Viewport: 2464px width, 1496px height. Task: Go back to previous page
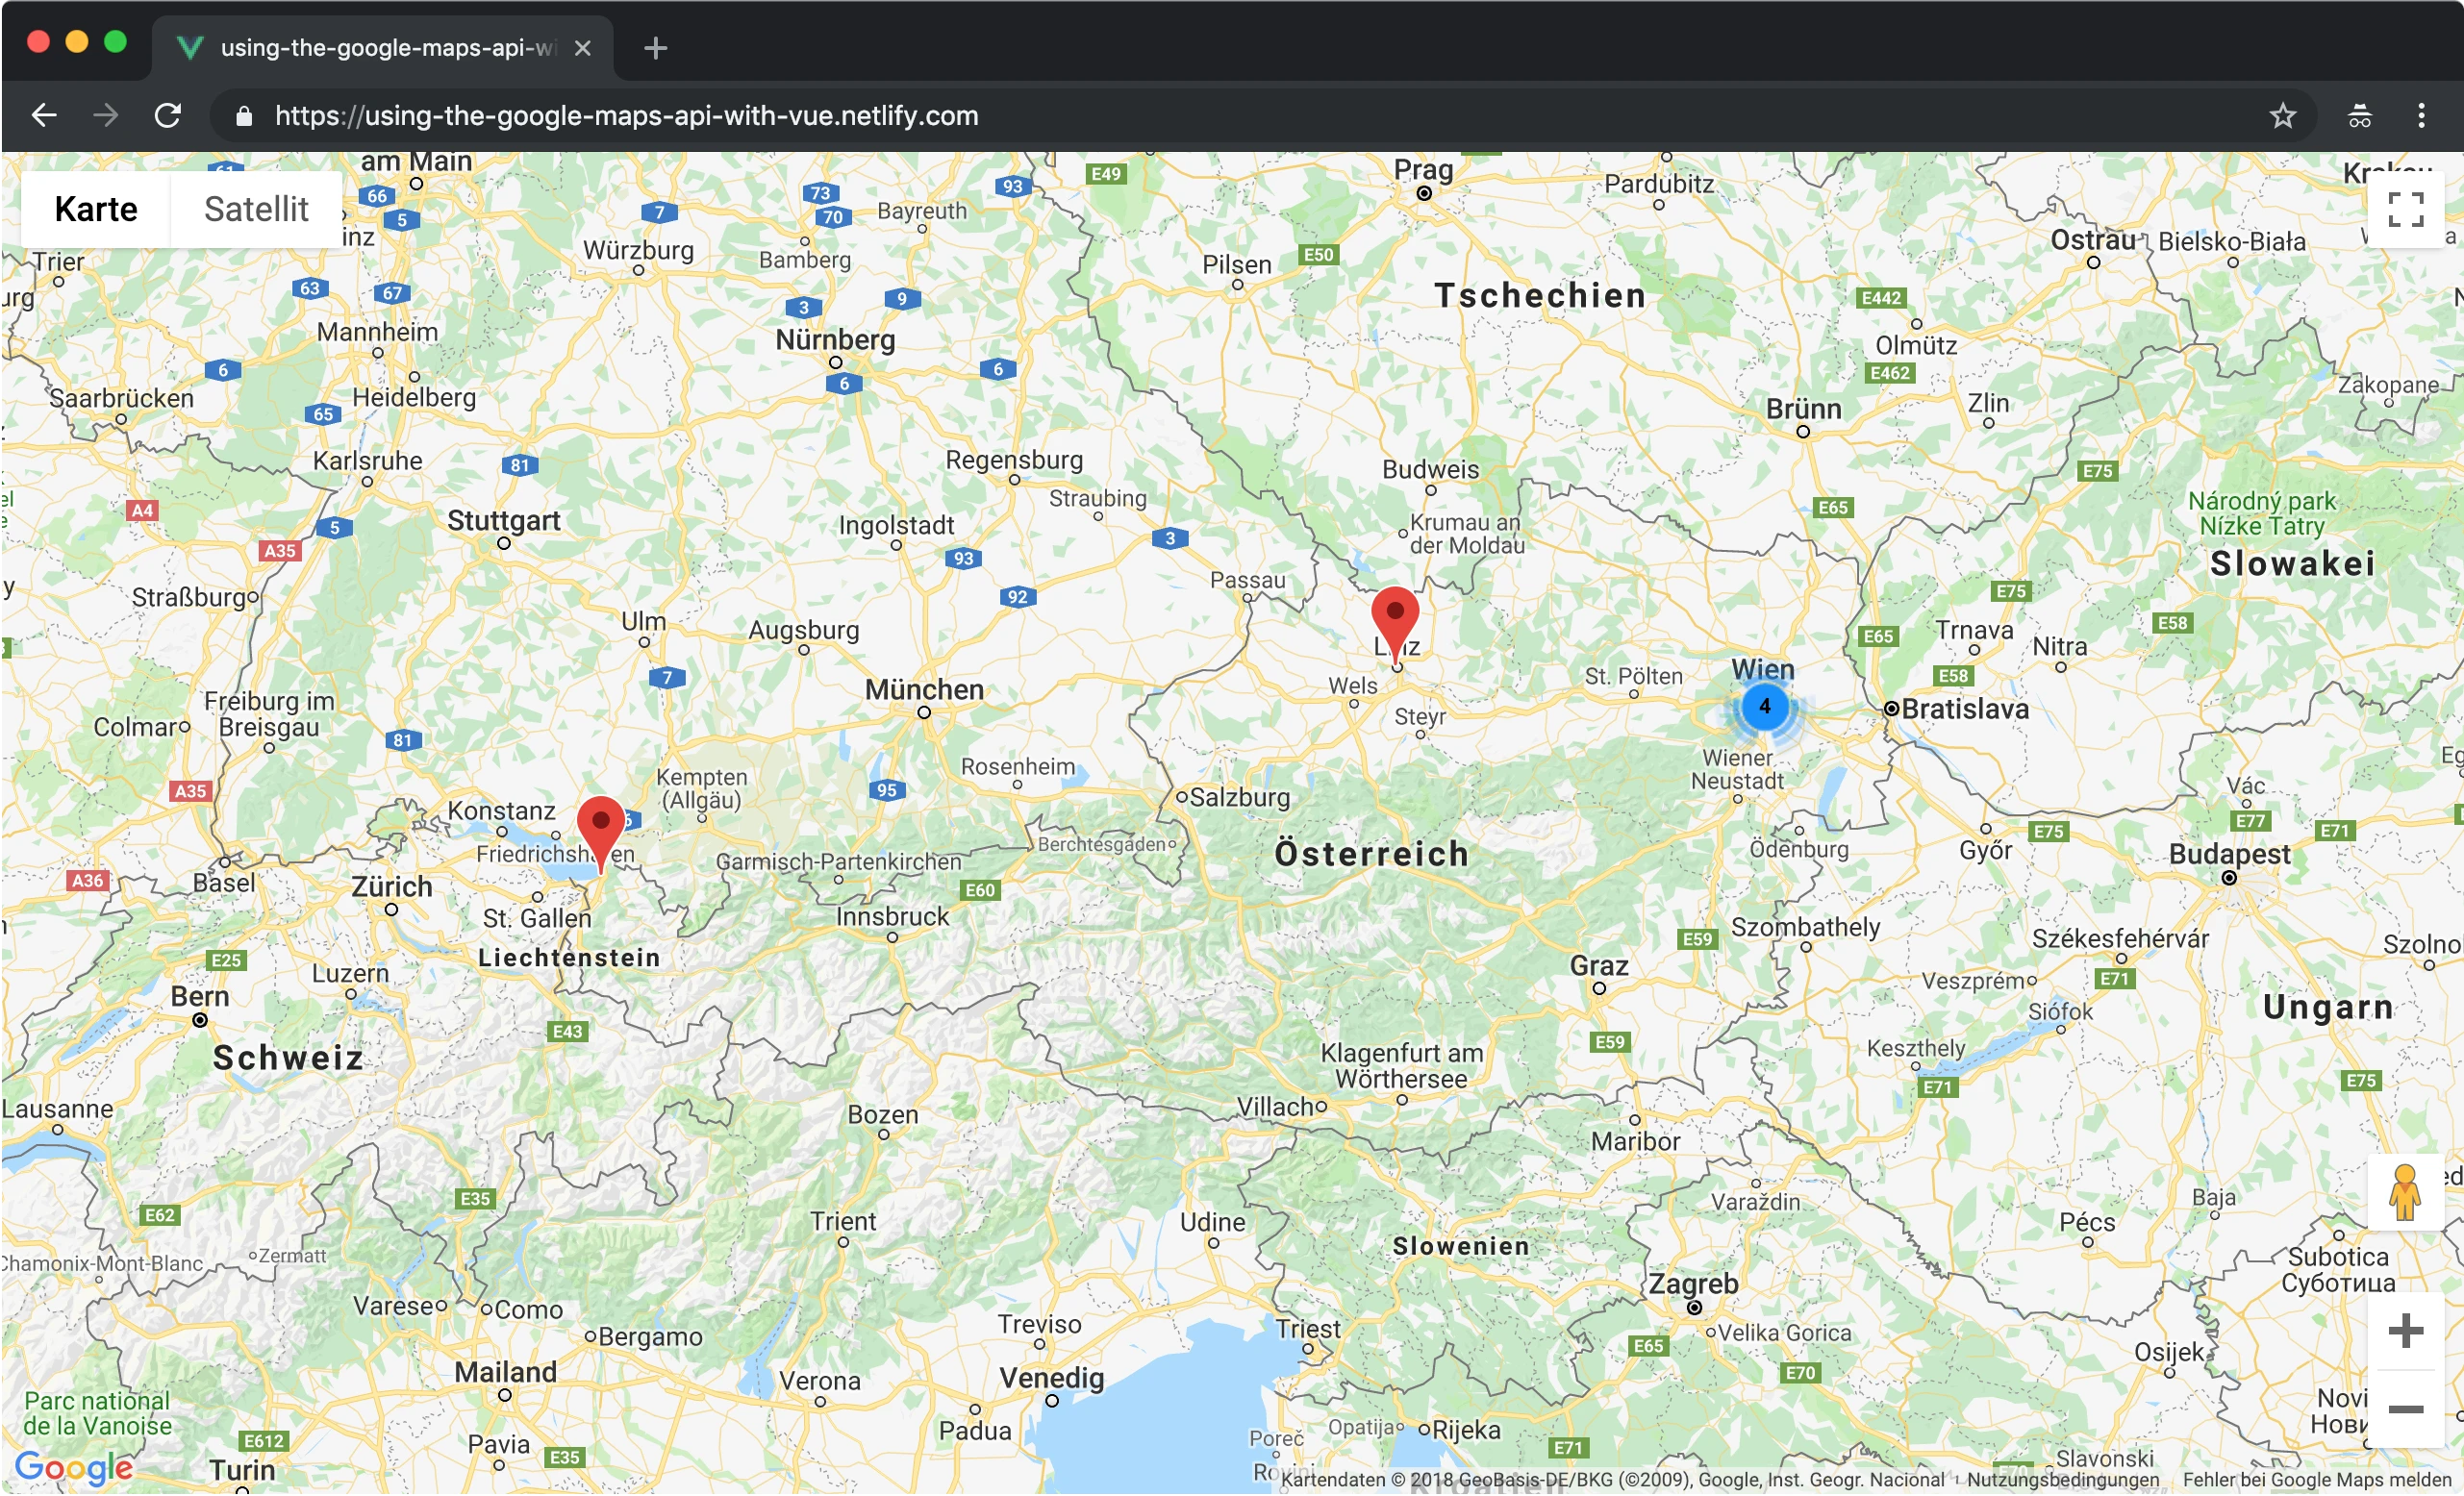tap(44, 116)
